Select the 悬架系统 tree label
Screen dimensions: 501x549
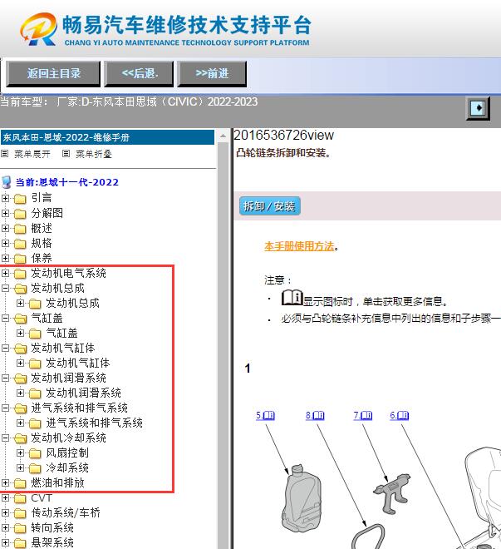point(52,542)
